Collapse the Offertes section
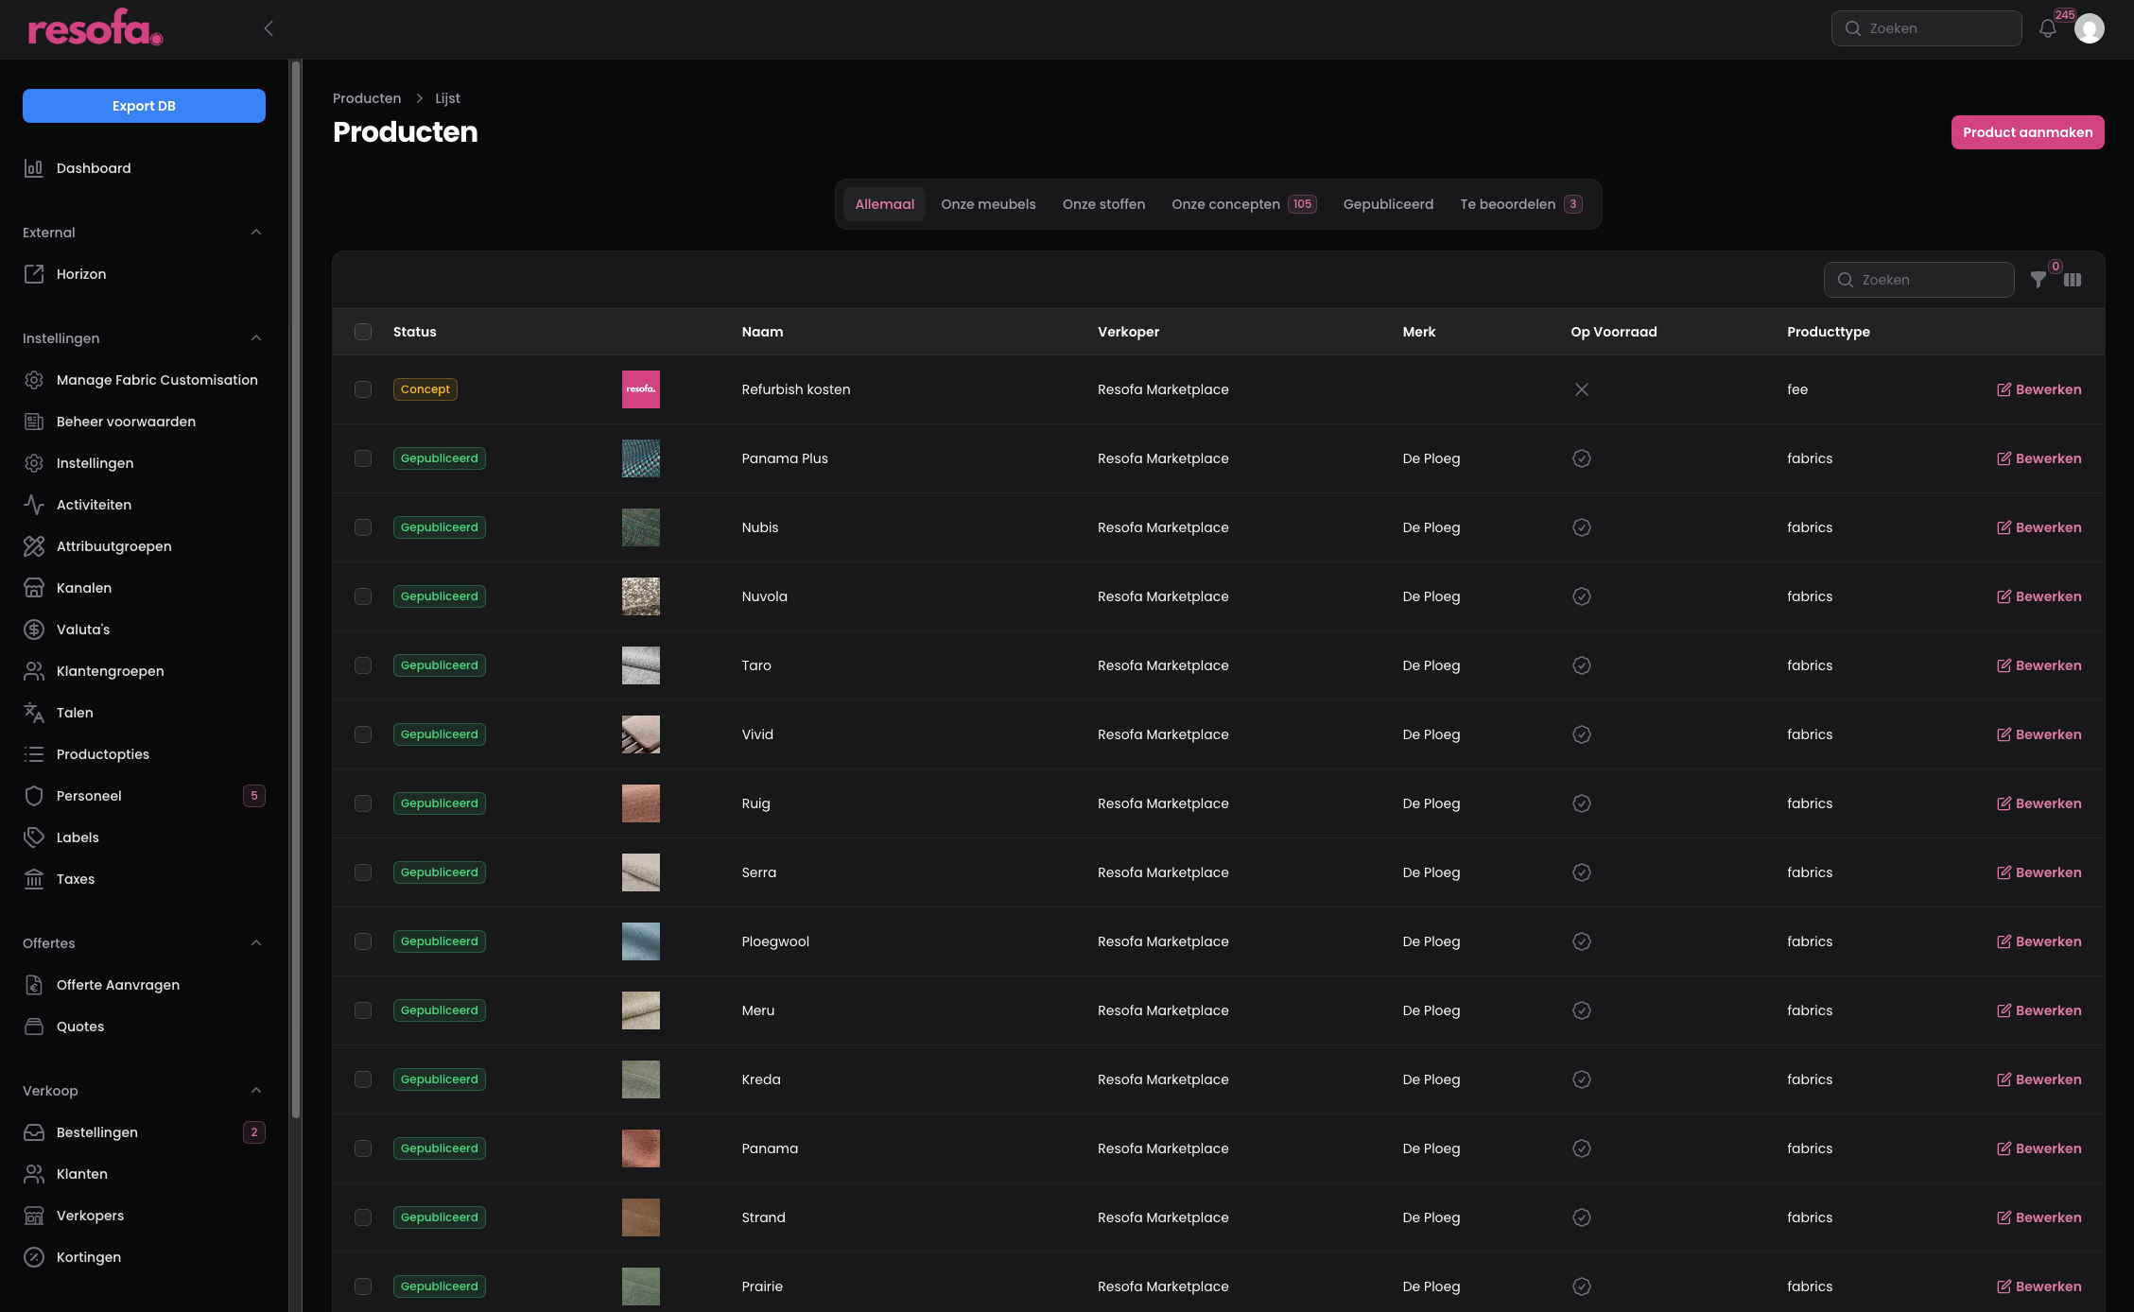 click(255, 942)
